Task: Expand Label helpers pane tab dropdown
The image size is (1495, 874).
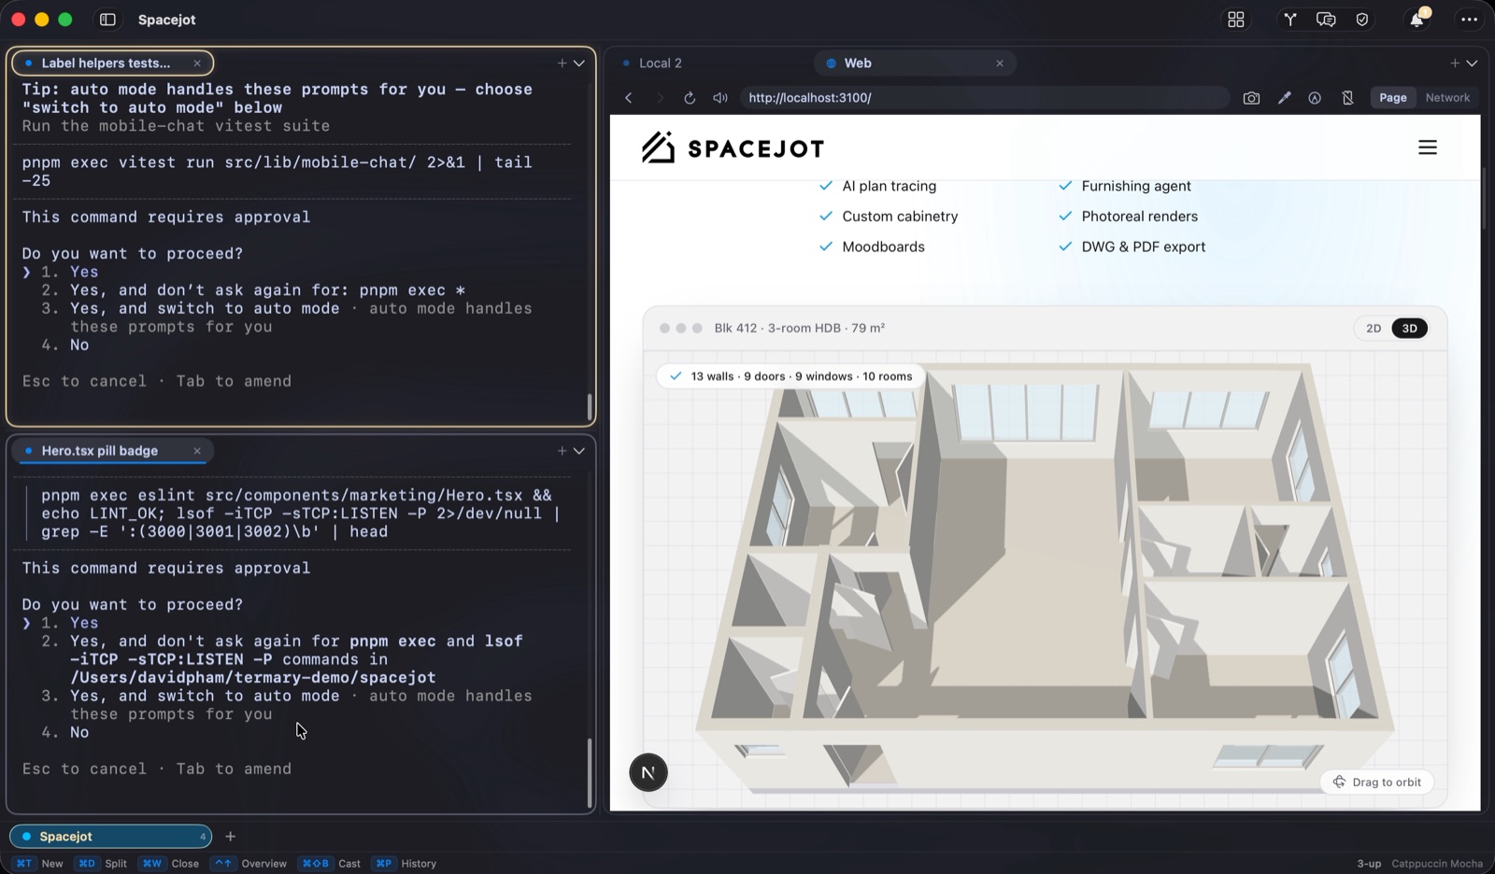Action: click(579, 63)
